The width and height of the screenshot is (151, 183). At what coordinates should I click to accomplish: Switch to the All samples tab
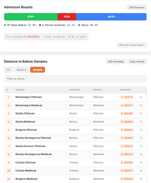pos(8,70)
